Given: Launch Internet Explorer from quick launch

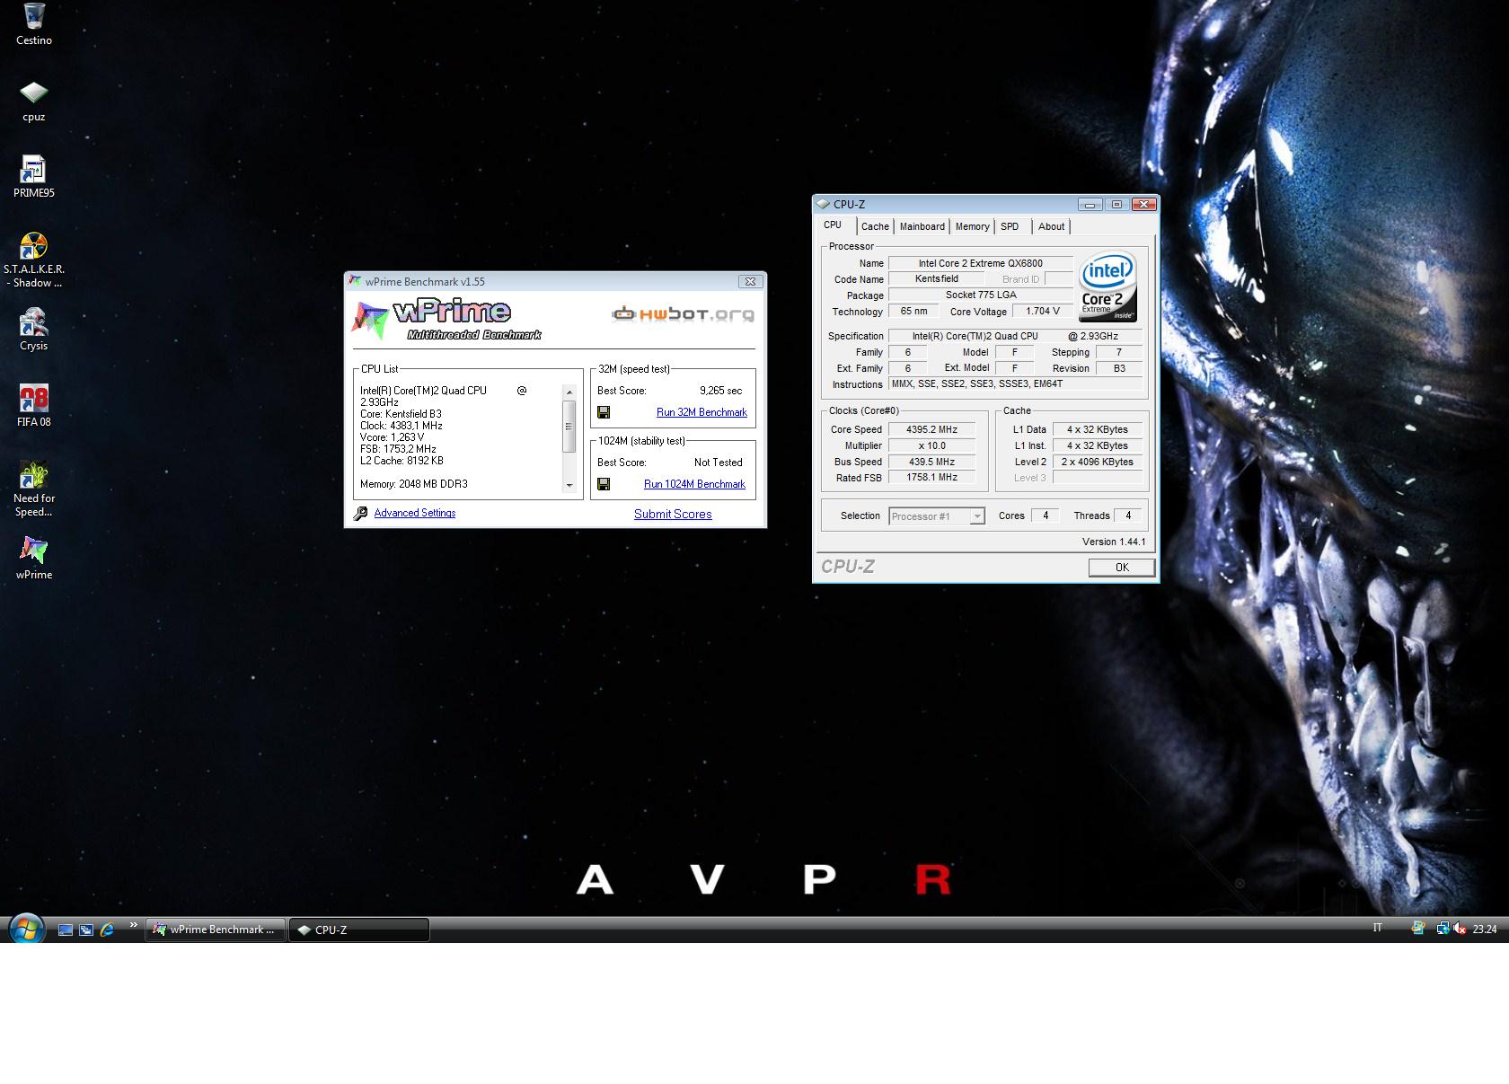Looking at the screenshot, I should point(107,930).
